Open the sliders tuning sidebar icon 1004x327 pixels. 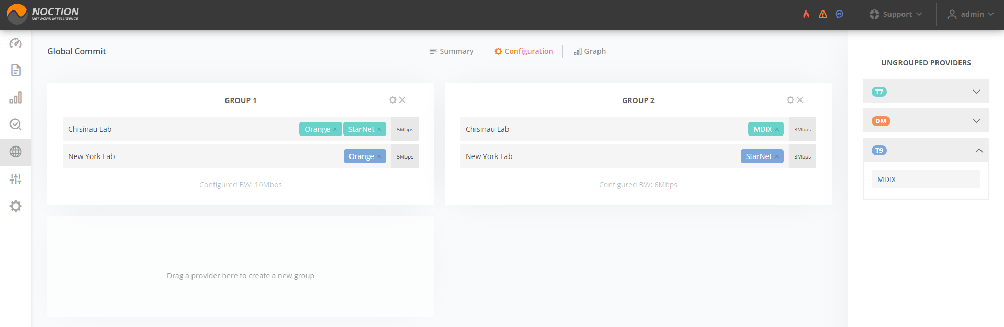[x=16, y=179]
